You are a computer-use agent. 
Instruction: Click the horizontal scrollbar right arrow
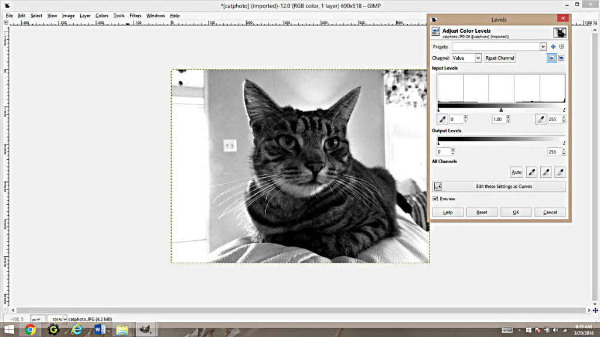[x=589, y=310]
